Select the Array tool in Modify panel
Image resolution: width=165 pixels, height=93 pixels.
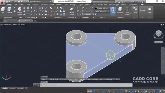[64, 14]
